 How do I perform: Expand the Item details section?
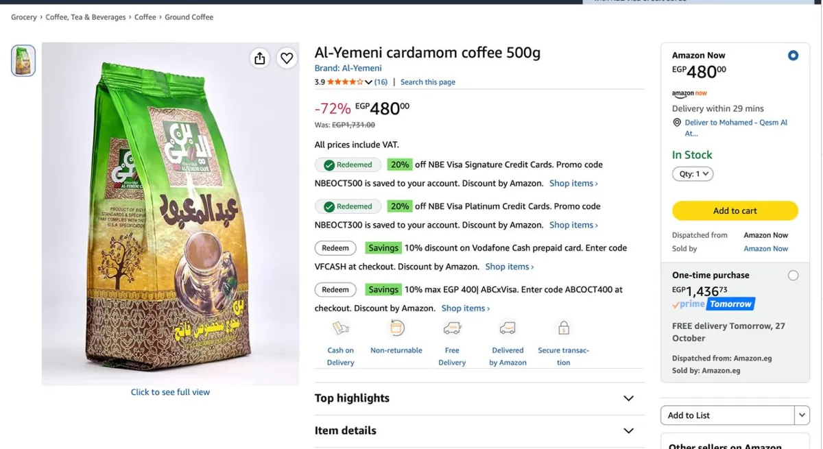pos(479,430)
